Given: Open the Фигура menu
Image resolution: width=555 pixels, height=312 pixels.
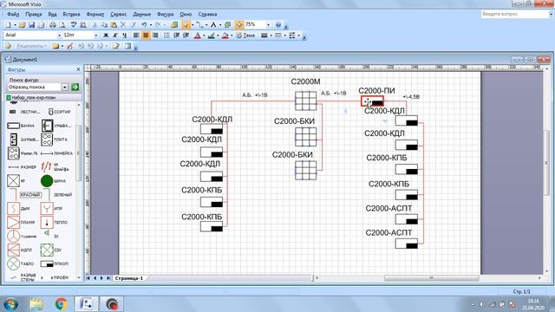Looking at the screenshot, I should (166, 15).
